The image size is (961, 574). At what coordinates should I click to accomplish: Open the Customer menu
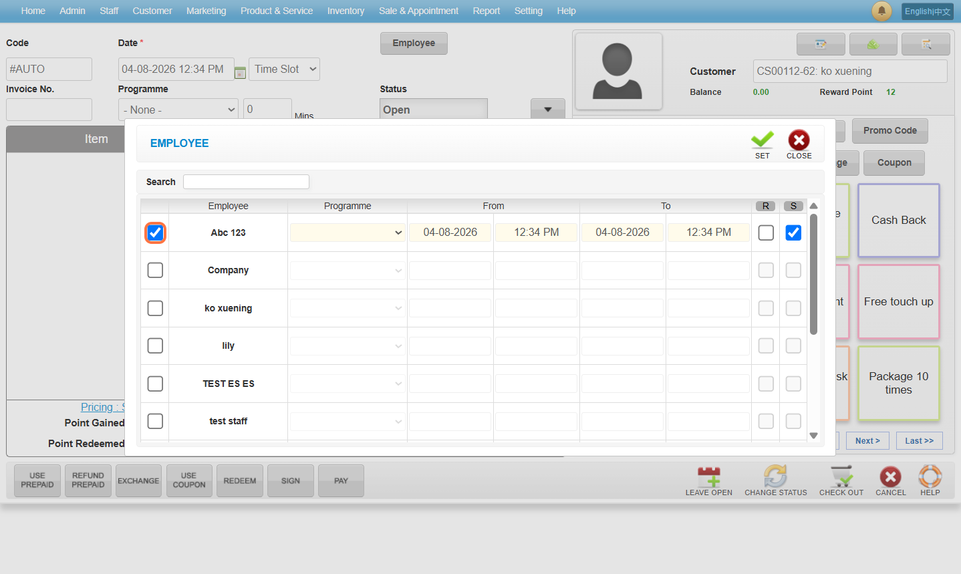coord(152,11)
